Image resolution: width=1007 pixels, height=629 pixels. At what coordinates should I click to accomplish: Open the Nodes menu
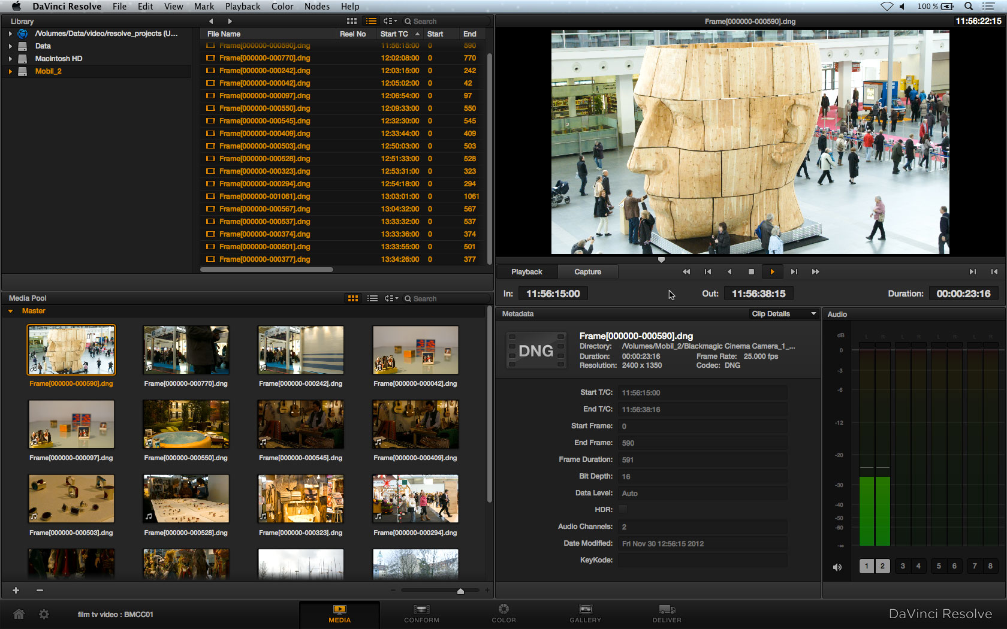click(x=316, y=7)
